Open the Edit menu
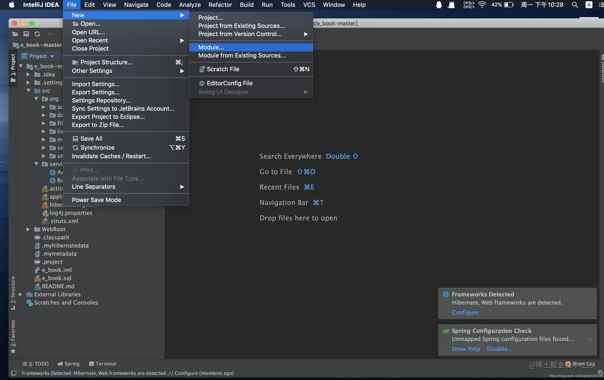This screenshot has height=380, width=604. click(89, 5)
